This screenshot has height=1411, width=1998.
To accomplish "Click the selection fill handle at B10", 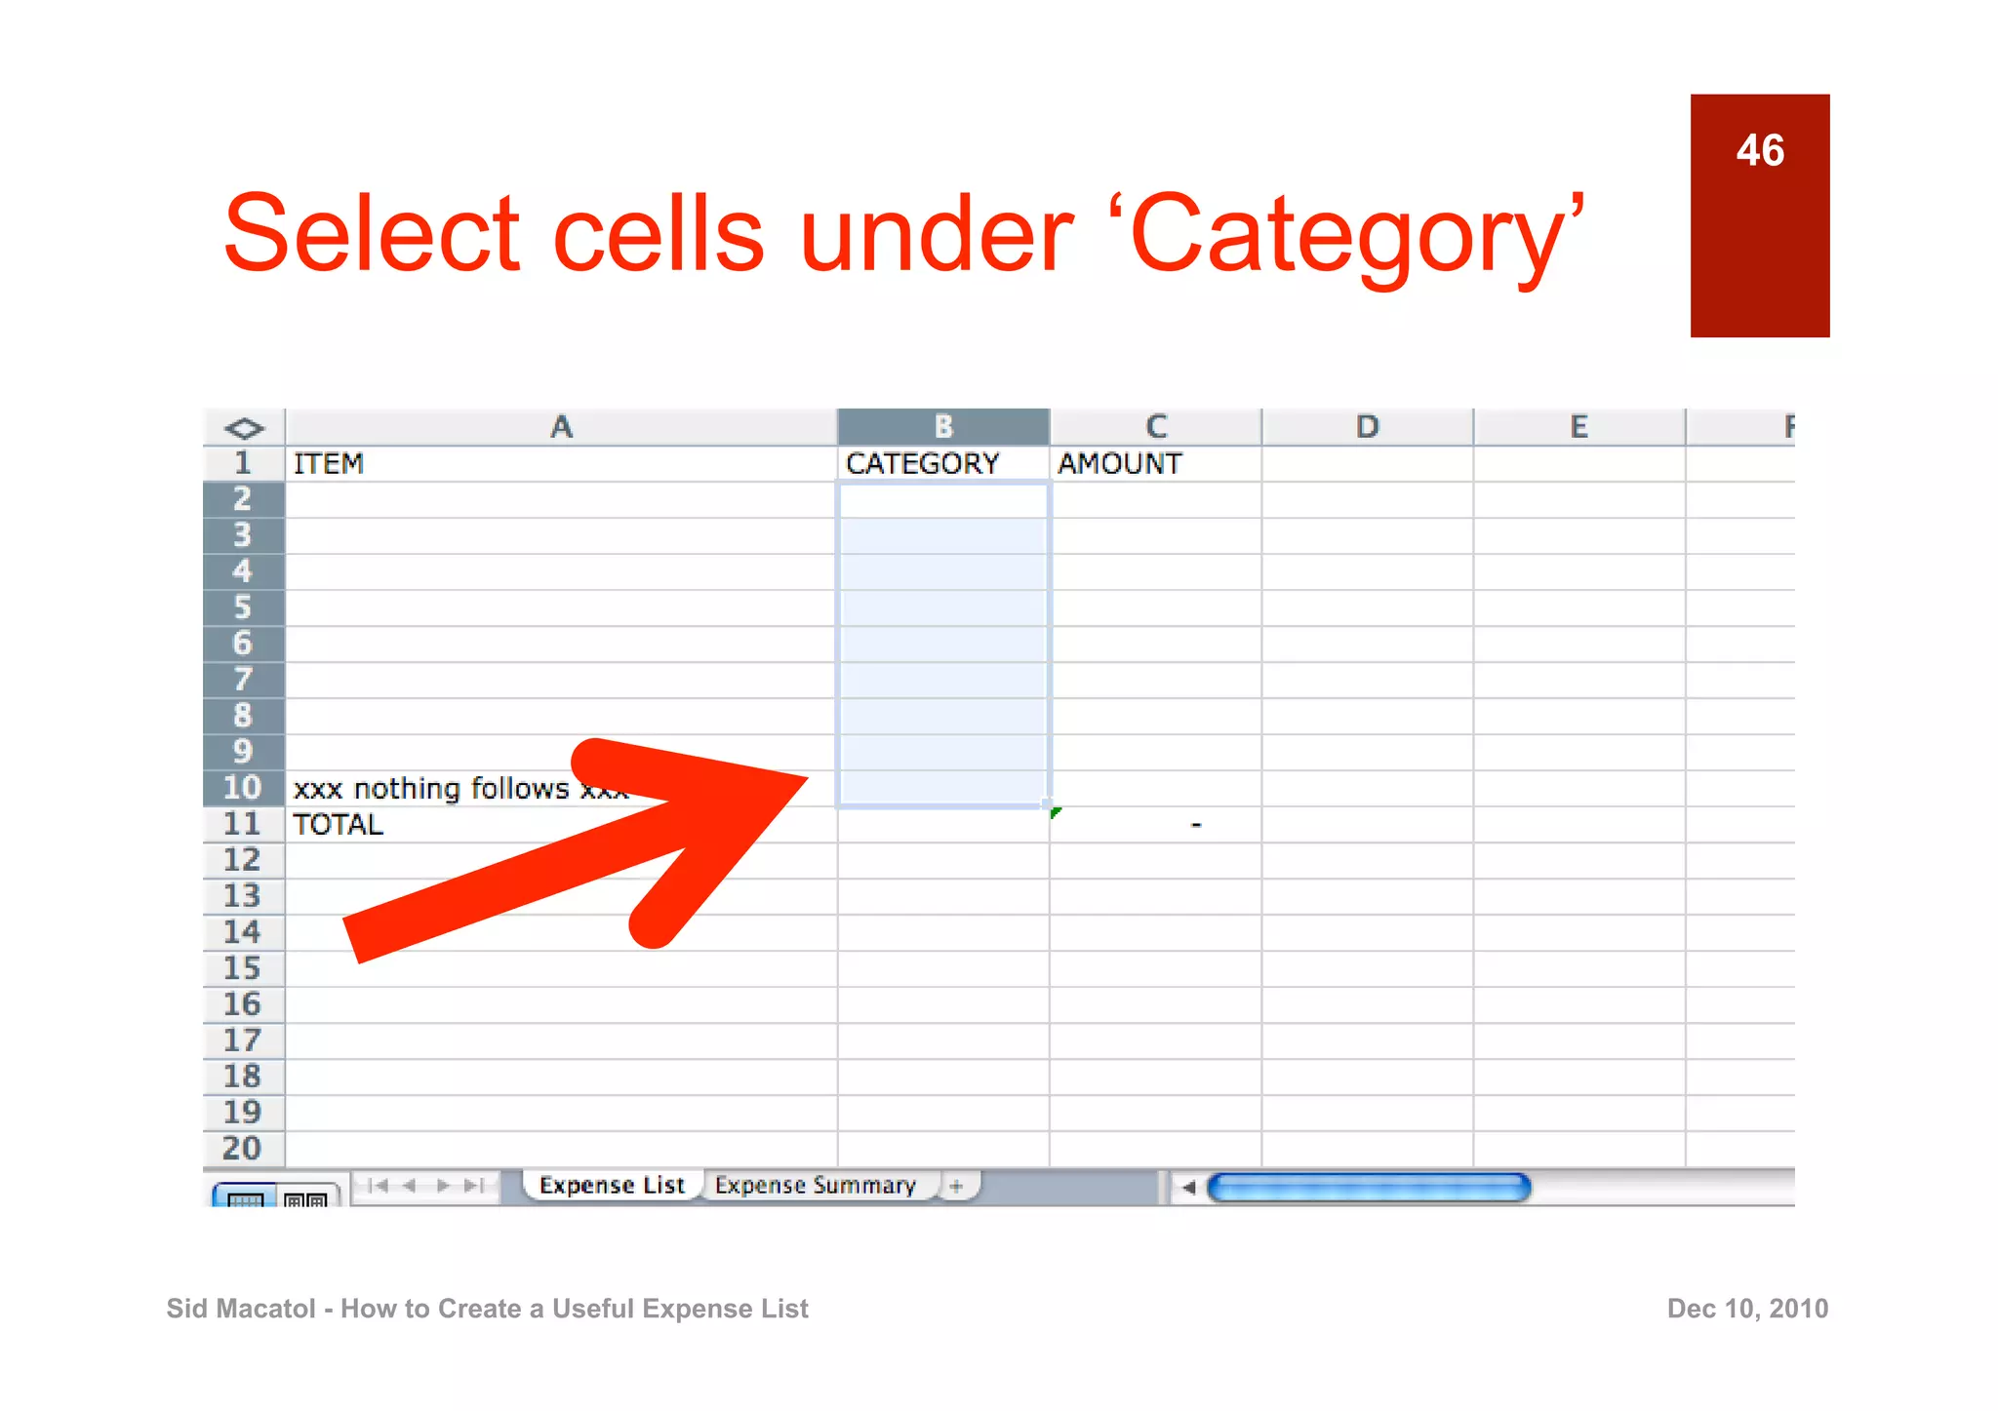I will [x=1049, y=805].
